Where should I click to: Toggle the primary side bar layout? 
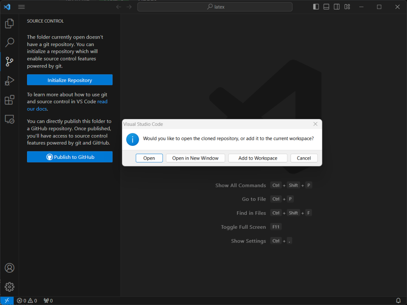tap(316, 7)
